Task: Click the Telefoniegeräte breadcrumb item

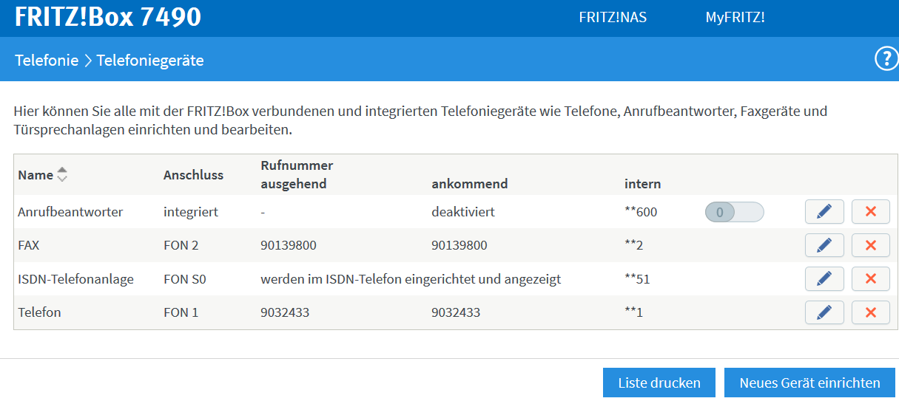Action: click(150, 61)
